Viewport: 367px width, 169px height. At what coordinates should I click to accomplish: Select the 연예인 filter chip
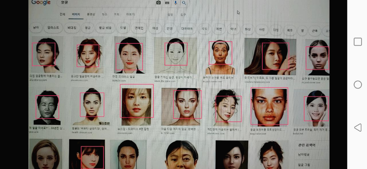[x=139, y=28]
